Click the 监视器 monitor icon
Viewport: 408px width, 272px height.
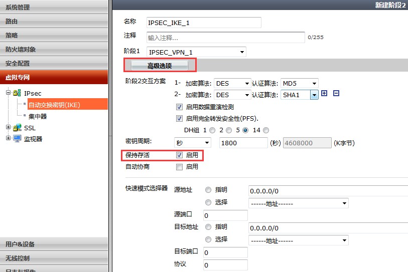17,139
